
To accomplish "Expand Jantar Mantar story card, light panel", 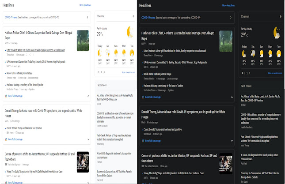I will (x=88, y=183).
